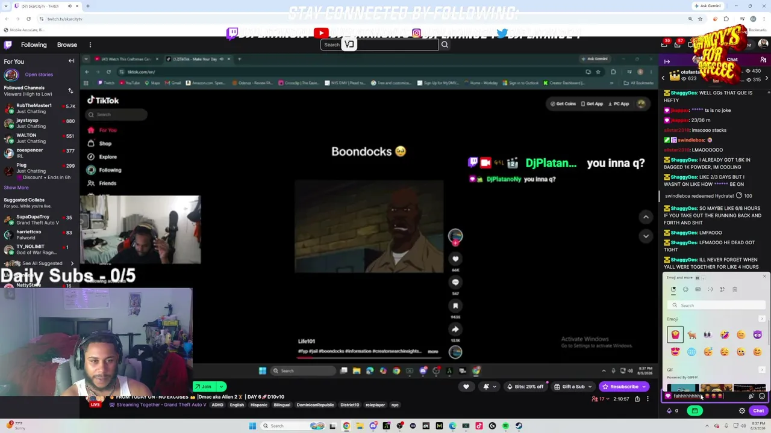This screenshot has width=771, height=433.
Task: Select TikTok Explore menu item
Action: click(102, 156)
